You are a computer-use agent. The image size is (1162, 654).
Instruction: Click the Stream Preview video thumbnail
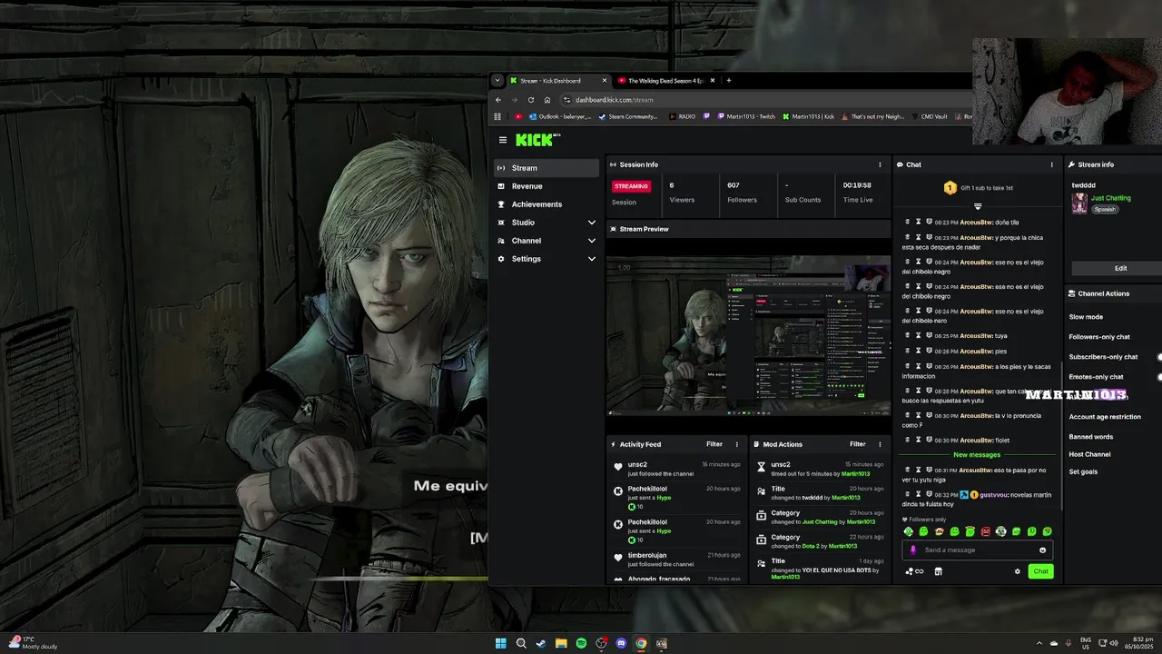pyautogui.click(x=749, y=335)
